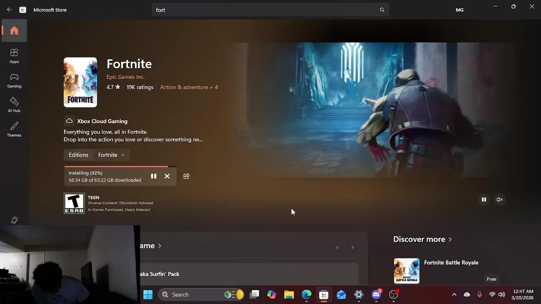Click the Xbox Cloud Gaming cloud icon
The image size is (541, 304).
tap(69, 121)
